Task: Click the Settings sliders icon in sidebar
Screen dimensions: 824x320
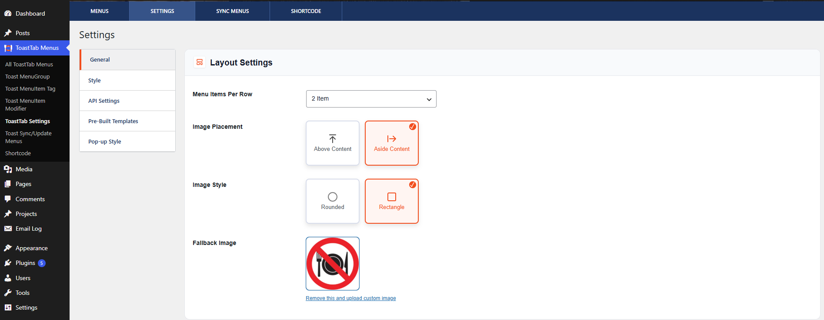Action: click(x=8, y=307)
